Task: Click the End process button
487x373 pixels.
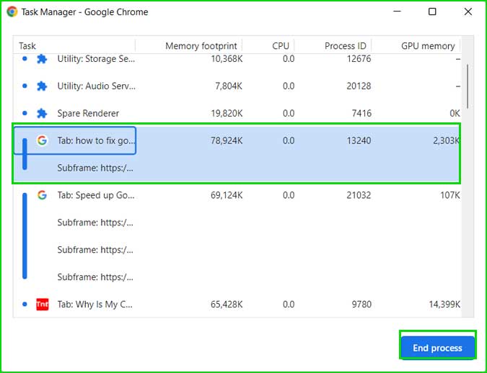Action: pyautogui.click(x=438, y=348)
